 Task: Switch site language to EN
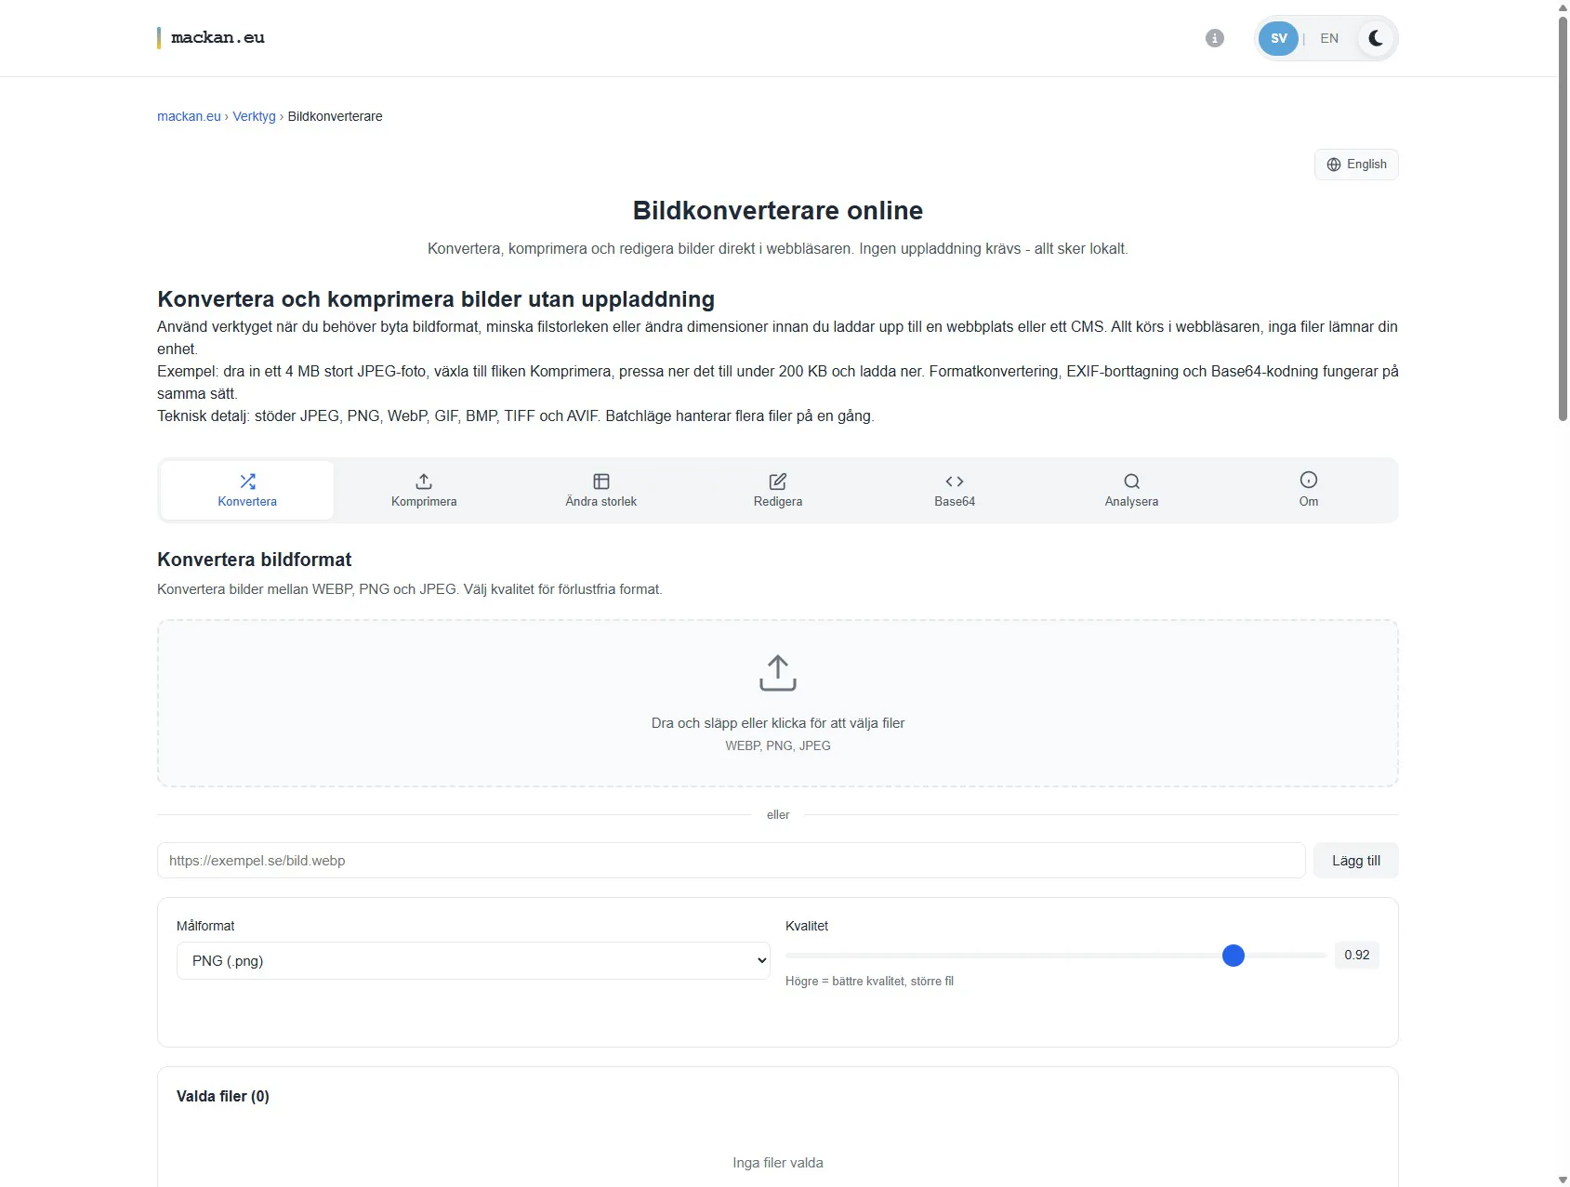coord(1329,38)
